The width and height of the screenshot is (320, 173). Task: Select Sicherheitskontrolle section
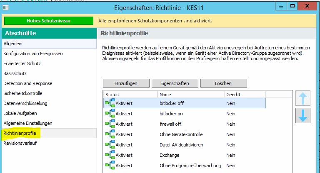49,93
